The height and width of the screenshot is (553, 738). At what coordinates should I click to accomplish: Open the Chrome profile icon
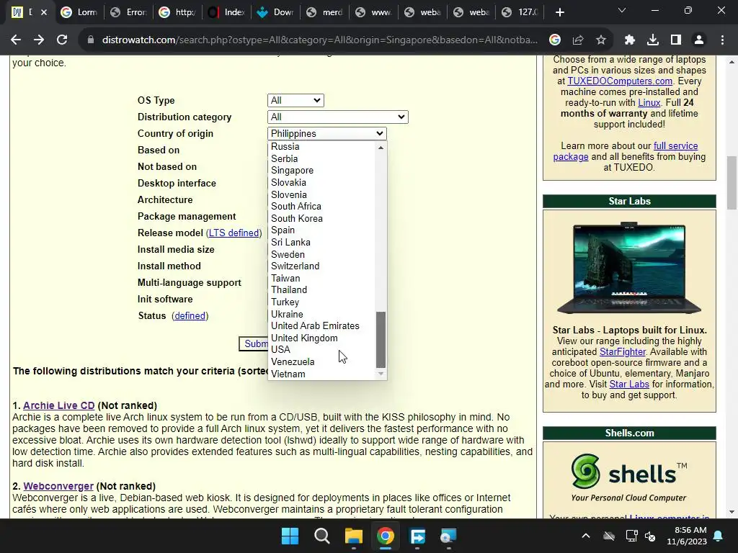coord(699,40)
